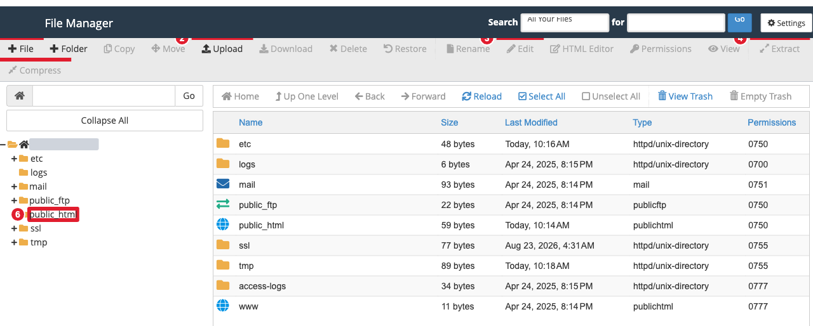Click the Extract toolbar button
The height and width of the screenshot is (326, 813).
point(780,49)
